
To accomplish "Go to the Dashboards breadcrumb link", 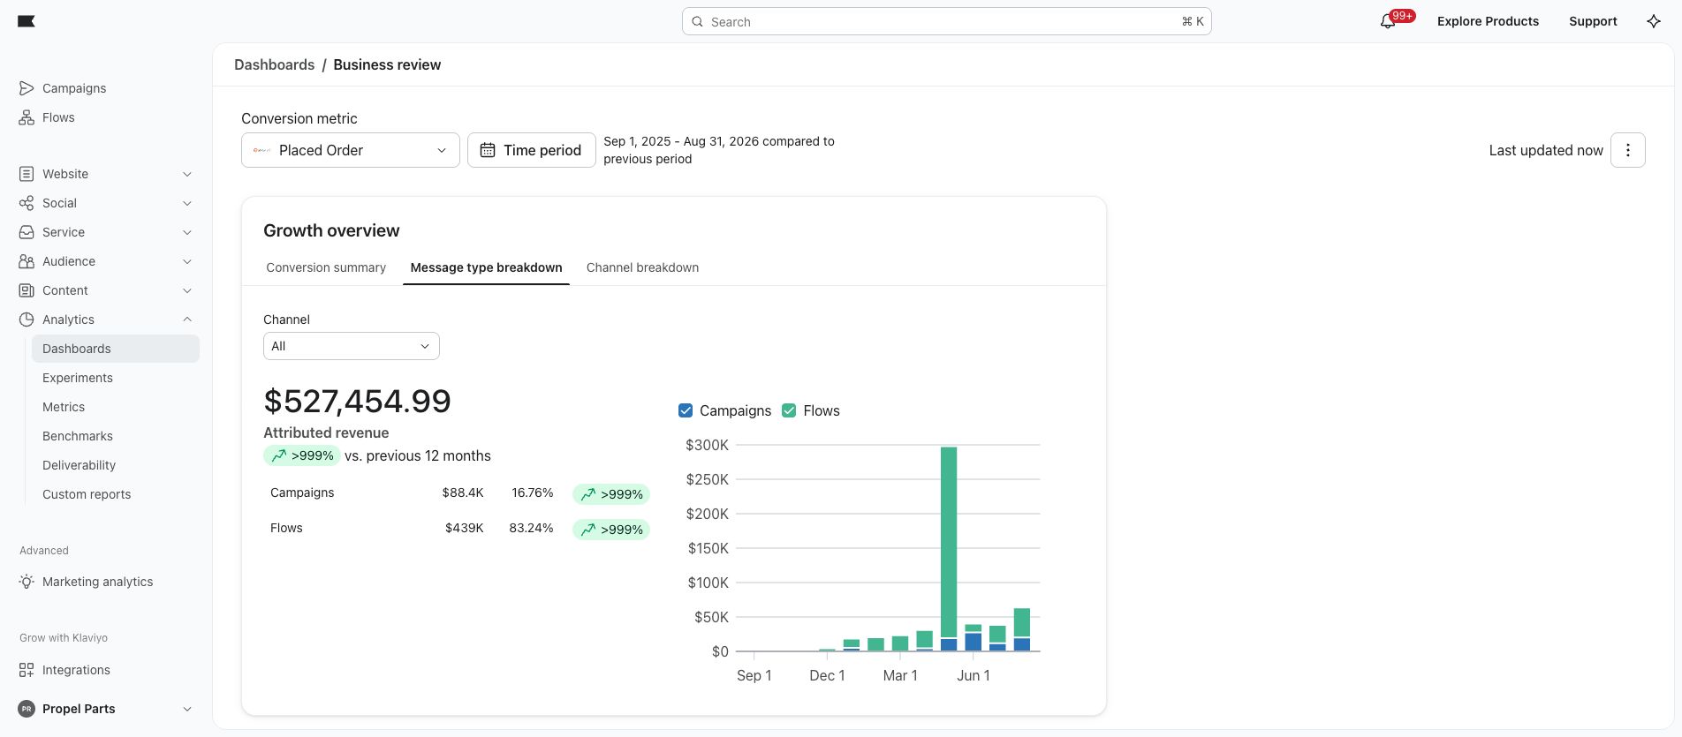I will (274, 64).
